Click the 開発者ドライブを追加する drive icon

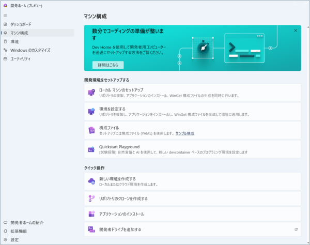coord(91,229)
